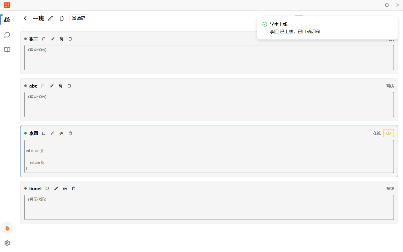Edit student abc with the pencil icon
The height and width of the screenshot is (252, 403).
pos(52,86)
